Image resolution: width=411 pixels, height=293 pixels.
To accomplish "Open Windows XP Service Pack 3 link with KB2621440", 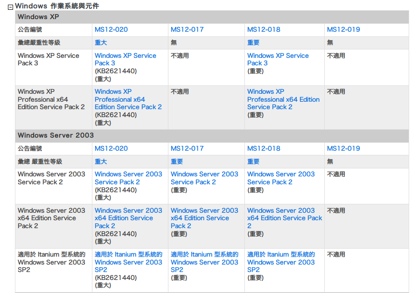I will [x=125, y=59].
